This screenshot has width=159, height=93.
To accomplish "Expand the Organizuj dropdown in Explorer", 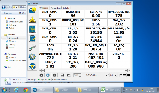I will click(x=9, y=13).
